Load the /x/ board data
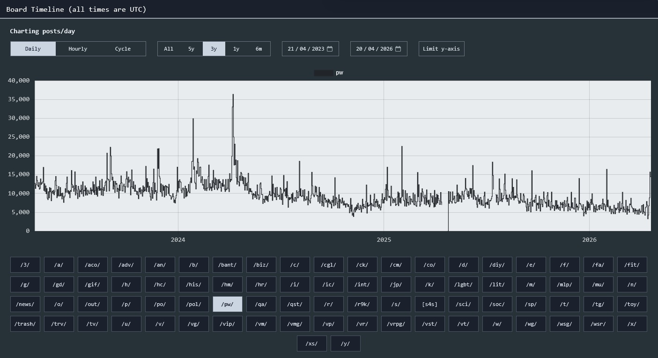658x358 pixels. tap(632, 324)
